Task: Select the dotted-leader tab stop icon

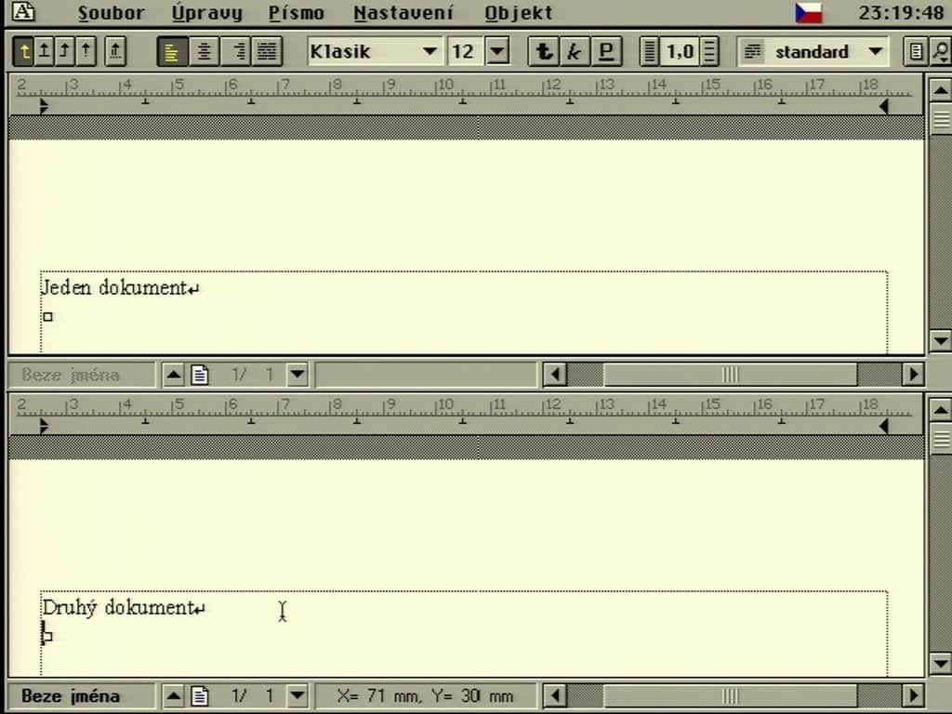Action: (x=115, y=52)
